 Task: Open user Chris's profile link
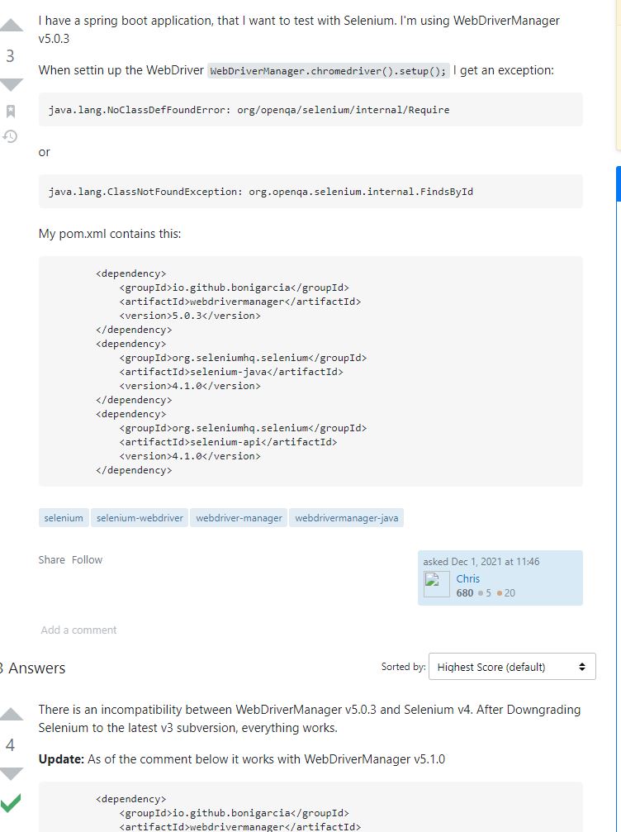pyautogui.click(x=467, y=578)
